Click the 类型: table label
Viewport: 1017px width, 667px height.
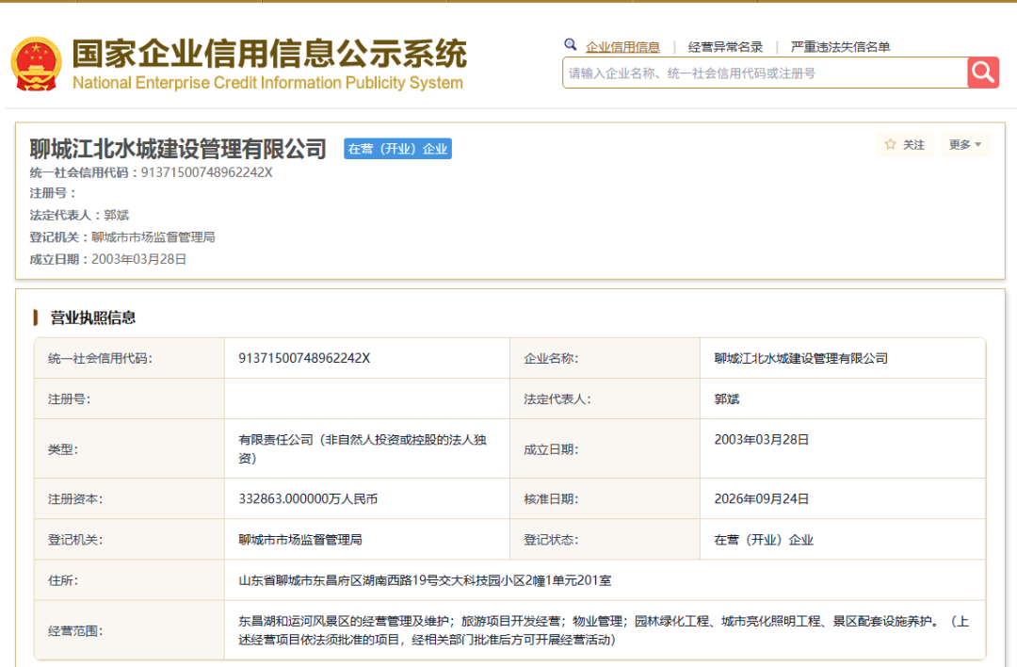pos(63,449)
